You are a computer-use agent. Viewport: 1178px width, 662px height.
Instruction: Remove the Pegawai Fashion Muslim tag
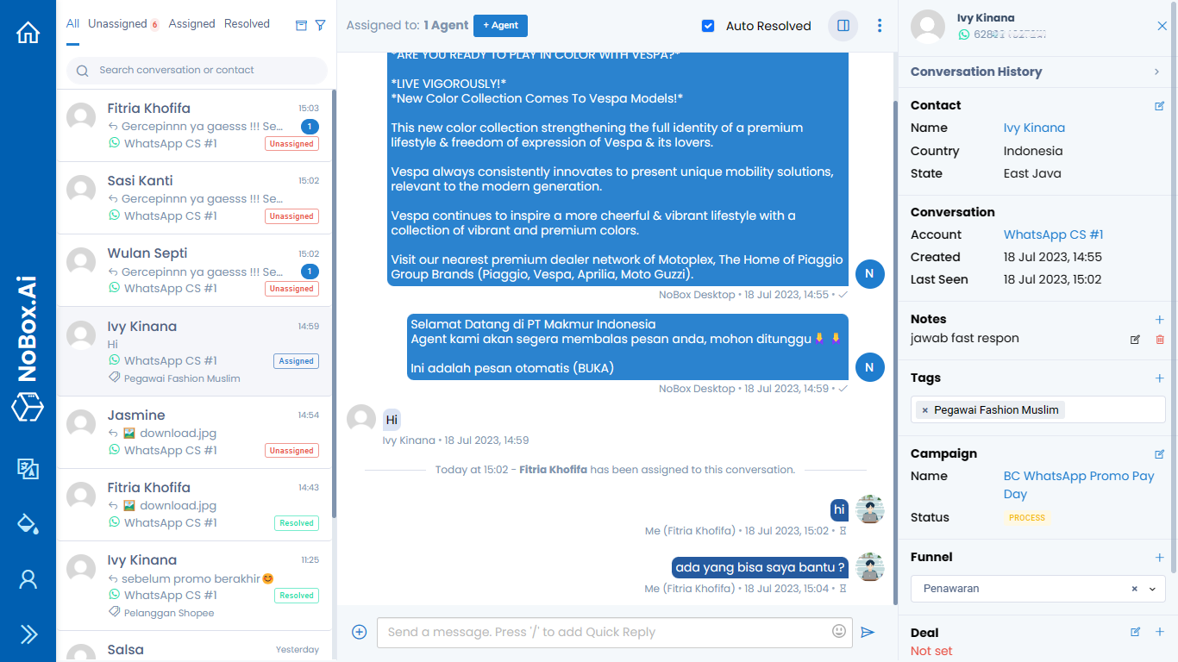(925, 410)
